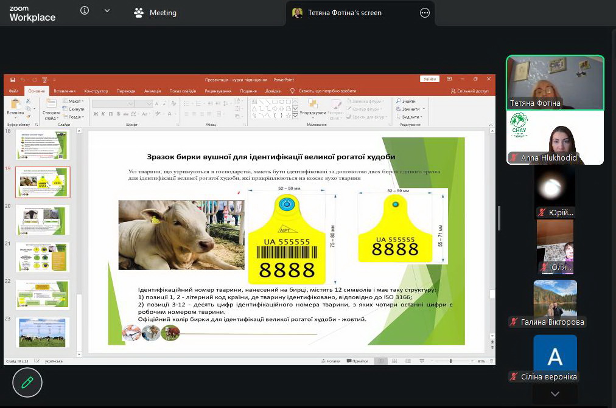Toggle bold text formatting in ribbon
Image resolution: width=616 pixels, height=408 pixels.
click(x=96, y=114)
